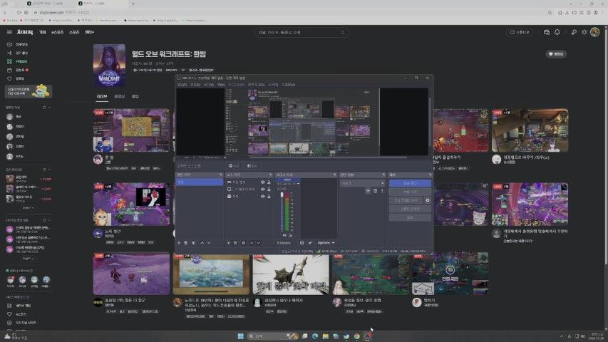Click the Chzzk page vertical scrollbar
Viewport: 608px width, 342px height.
click(x=606, y=147)
